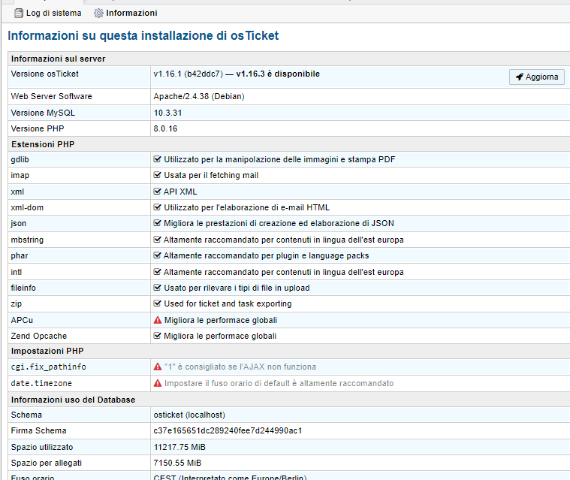Click the page heading about osTicket installation
Image resolution: width=570 pixels, height=480 pixels.
pyautogui.click(x=143, y=35)
